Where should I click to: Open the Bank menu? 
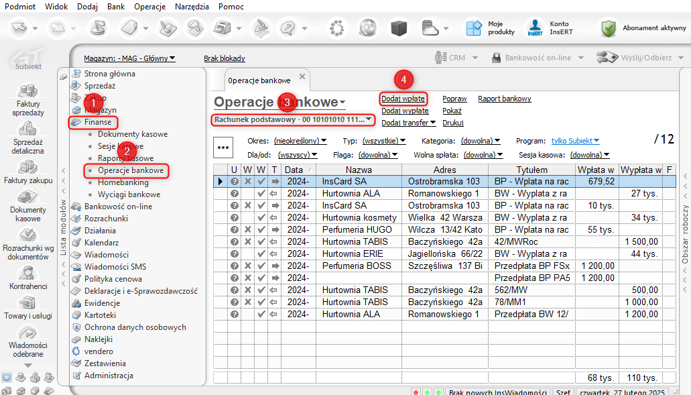coord(116,7)
